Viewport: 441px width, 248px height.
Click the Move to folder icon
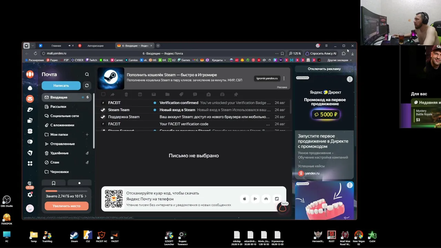pos(167,94)
